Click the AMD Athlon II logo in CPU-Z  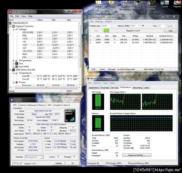coord(70,116)
